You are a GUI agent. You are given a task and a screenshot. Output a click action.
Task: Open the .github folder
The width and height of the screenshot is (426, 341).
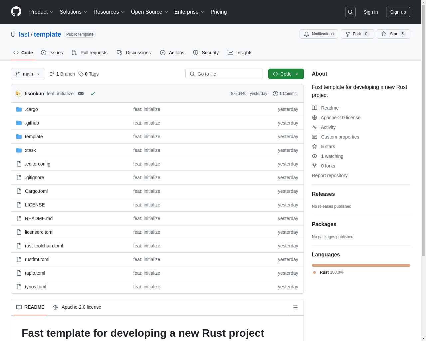pos(32,123)
